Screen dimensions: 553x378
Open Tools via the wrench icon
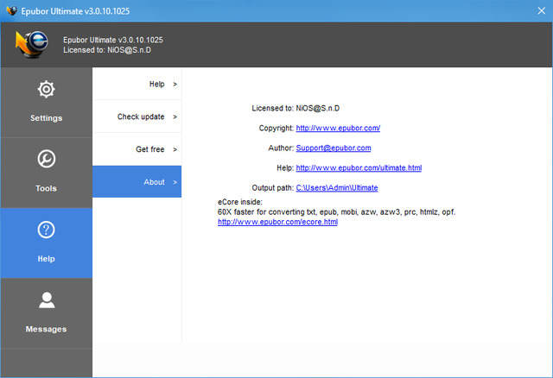pyautogui.click(x=46, y=160)
